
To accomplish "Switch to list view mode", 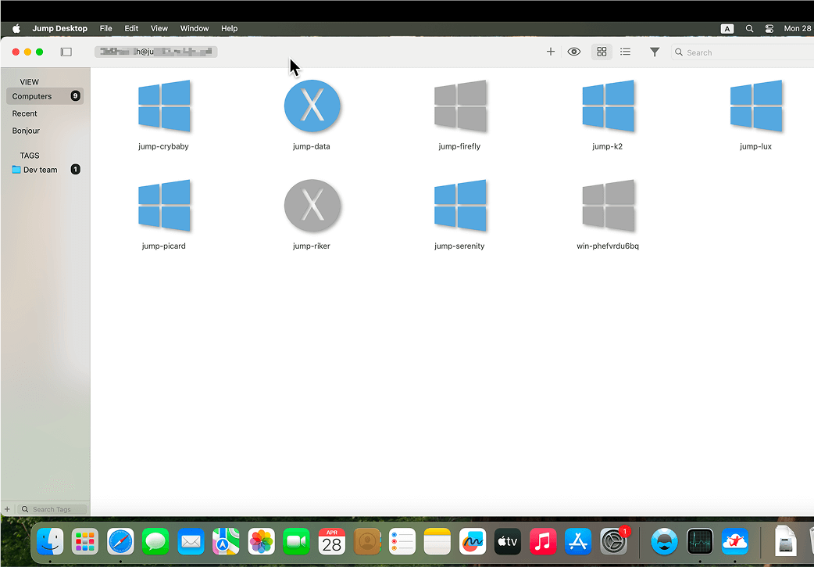I will (625, 52).
